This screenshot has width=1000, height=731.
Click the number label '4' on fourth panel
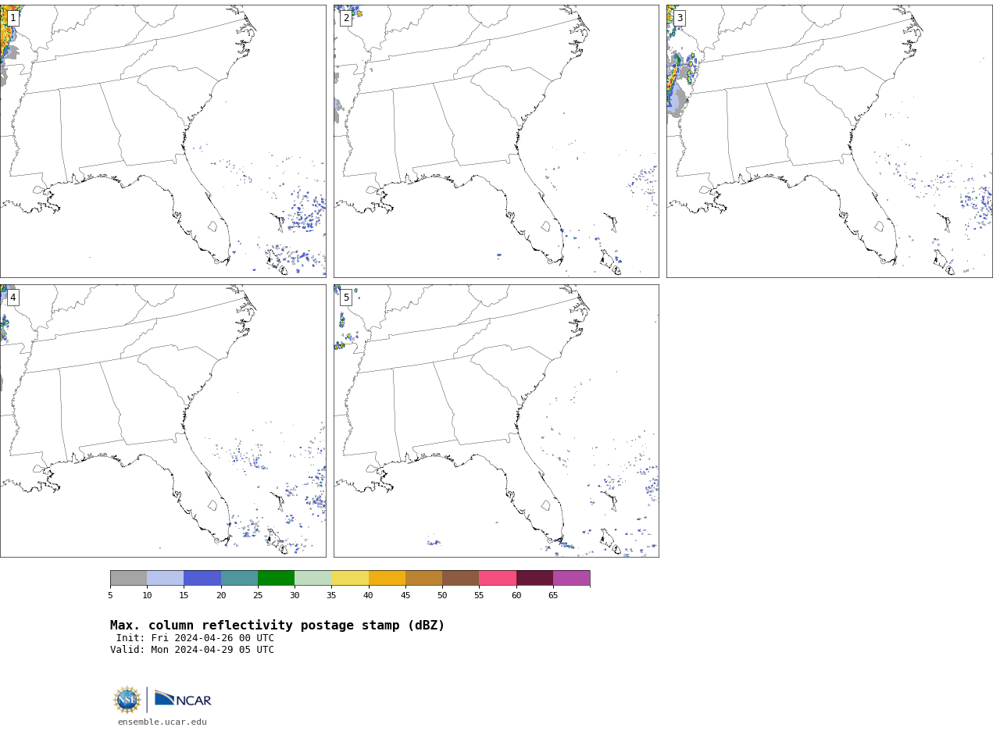[x=12, y=298]
